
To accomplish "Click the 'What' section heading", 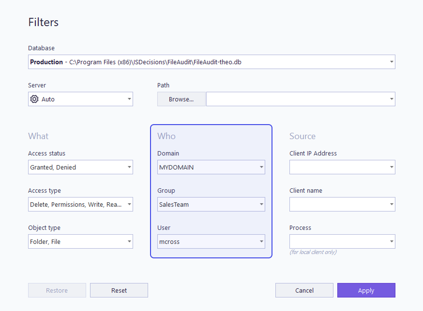I will coord(38,136).
